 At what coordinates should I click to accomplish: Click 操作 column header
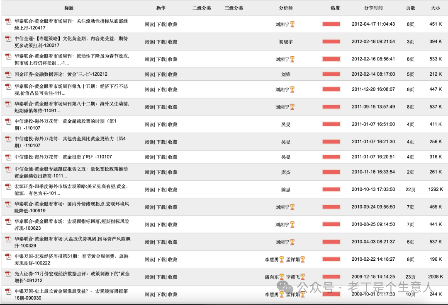tap(161, 8)
